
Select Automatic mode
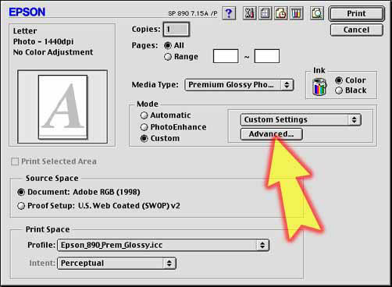(x=144, y=115)
